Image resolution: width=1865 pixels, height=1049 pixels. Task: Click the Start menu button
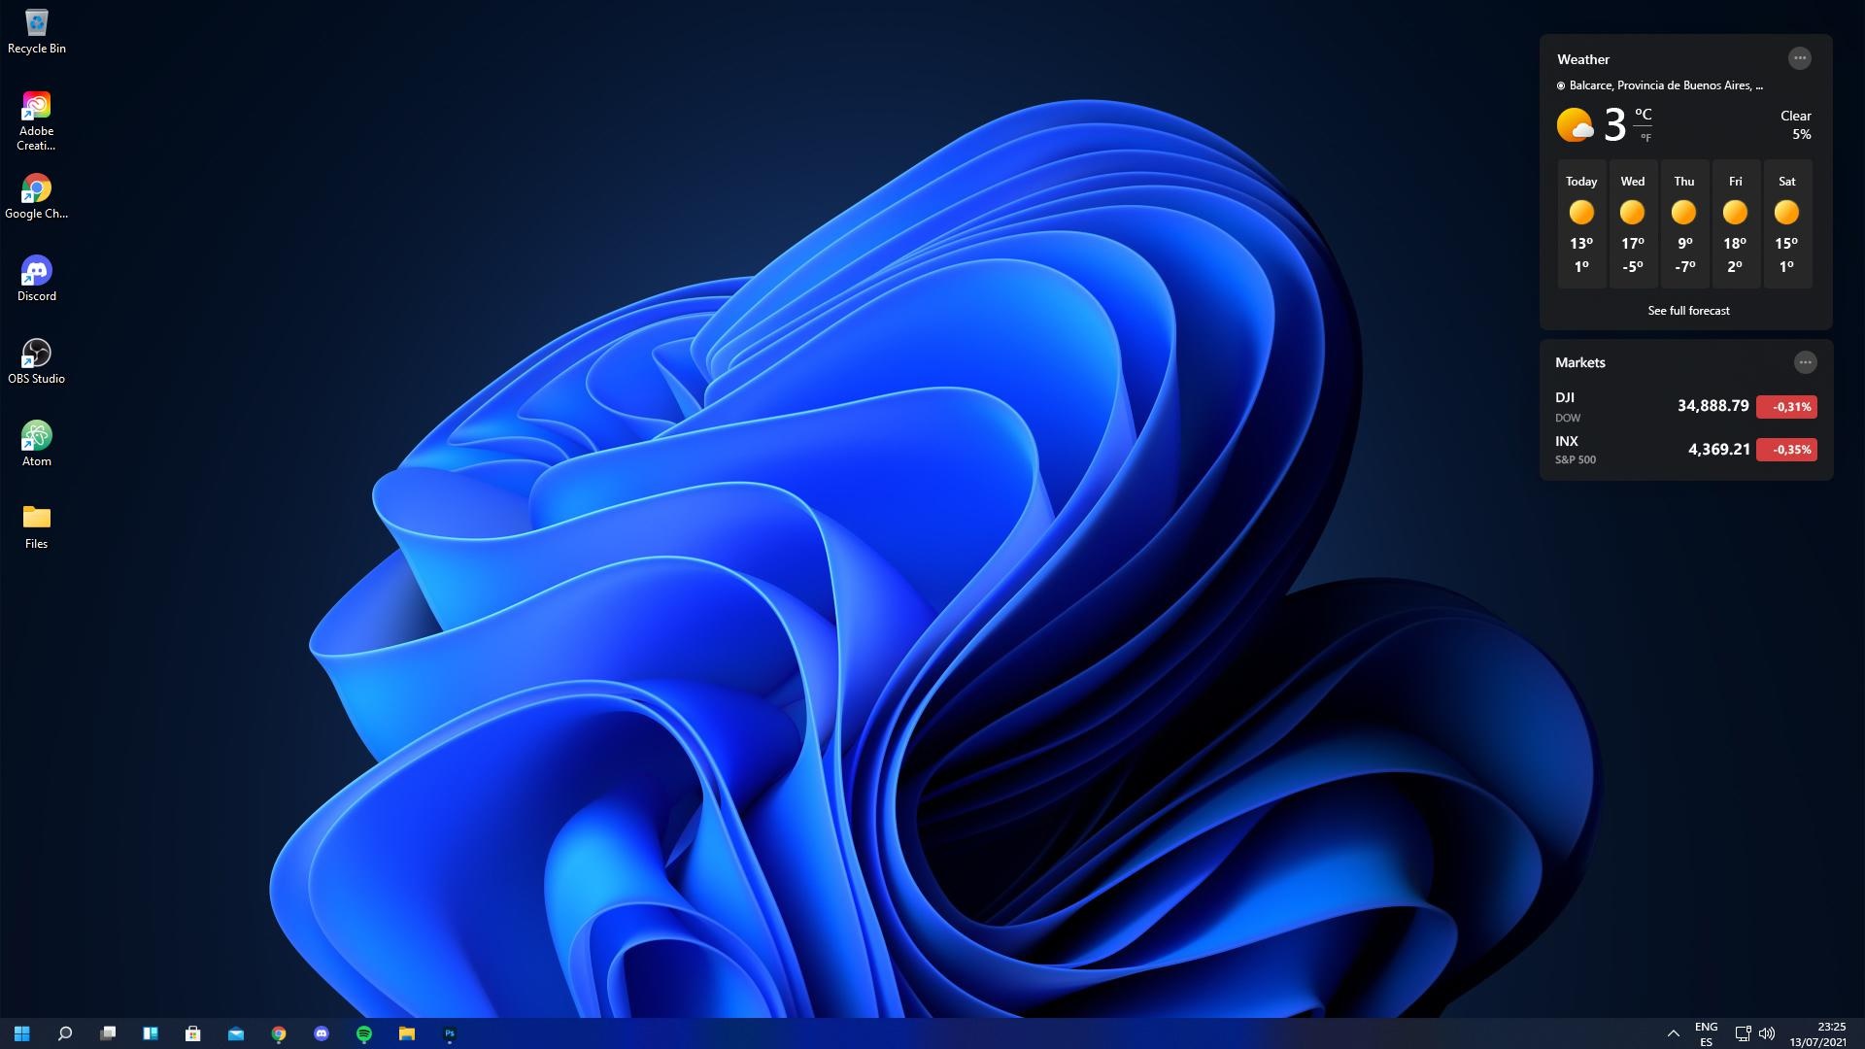point(21,1033)
